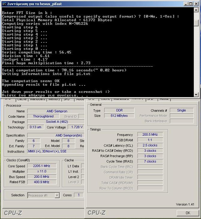Open the Memory tab in the left CPU-Z window
Viewport: 201px width, 219px height.
(x=54, y=99)
